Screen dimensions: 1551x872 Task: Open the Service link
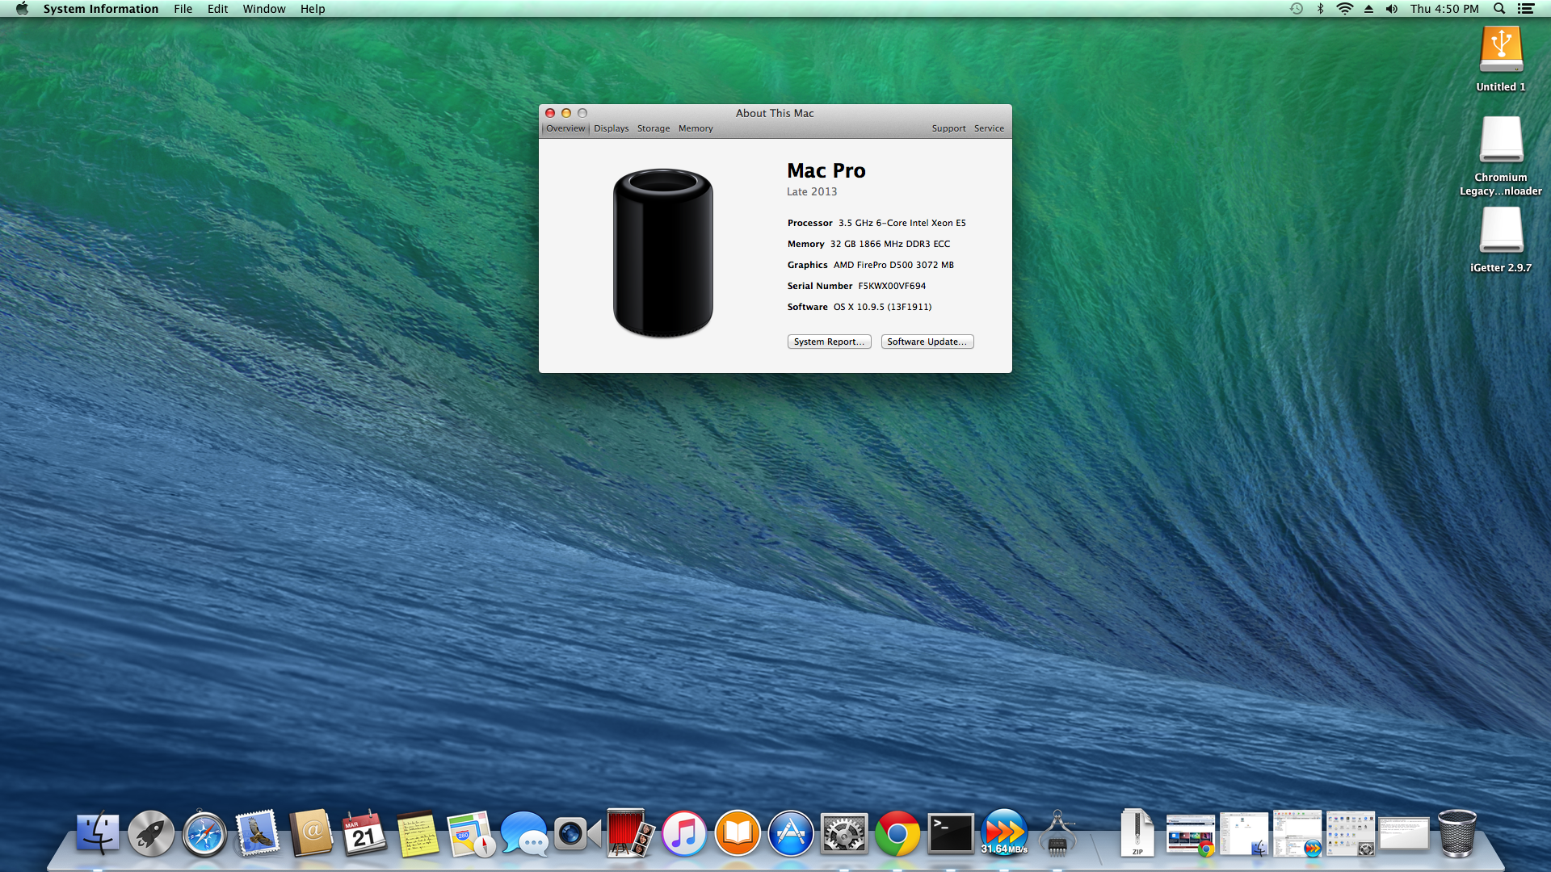[x=989, y=128]
